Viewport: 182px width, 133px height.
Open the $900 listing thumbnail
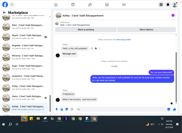(57, 23)
